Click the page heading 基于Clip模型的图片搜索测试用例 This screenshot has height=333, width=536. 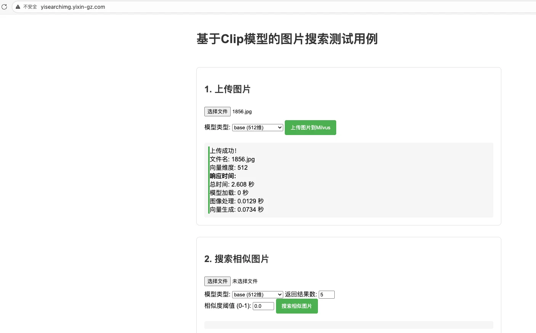[287, 39]
